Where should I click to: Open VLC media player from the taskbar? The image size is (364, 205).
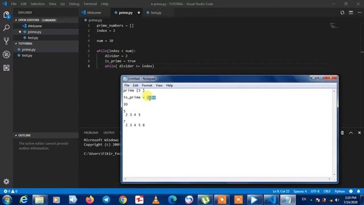(156, 200)
